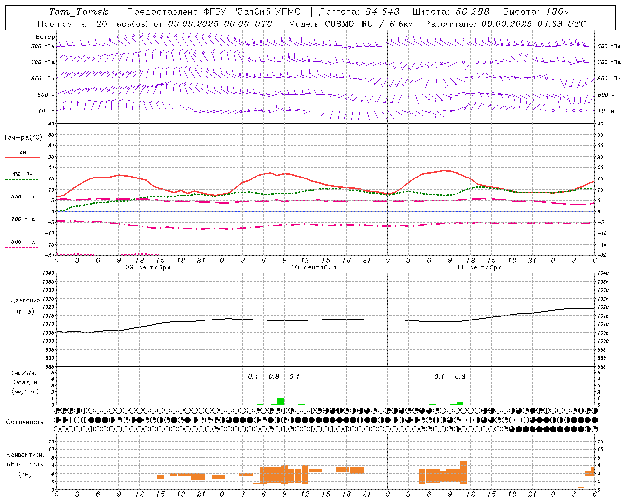Viewport: 623px width, 498px height.
Task: Click the 'Ветер' wind panel label
Action: coord(45,37)
